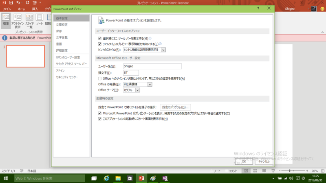Click the zoom out minus icon

click(280, 171)
